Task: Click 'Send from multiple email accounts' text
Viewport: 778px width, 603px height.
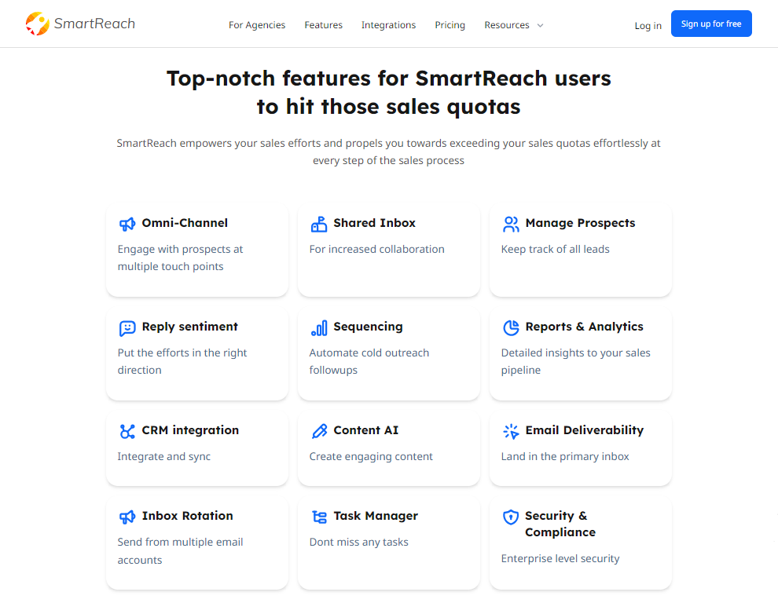Action: pyautogui.click(x=180, y=551)
